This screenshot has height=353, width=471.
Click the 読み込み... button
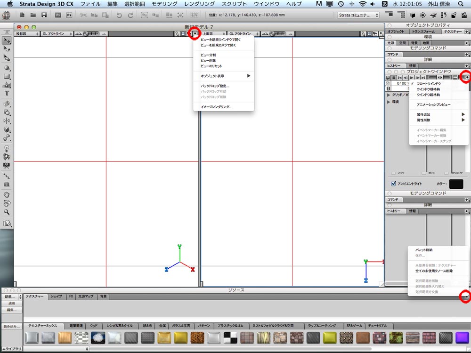(x=12, y=326)
